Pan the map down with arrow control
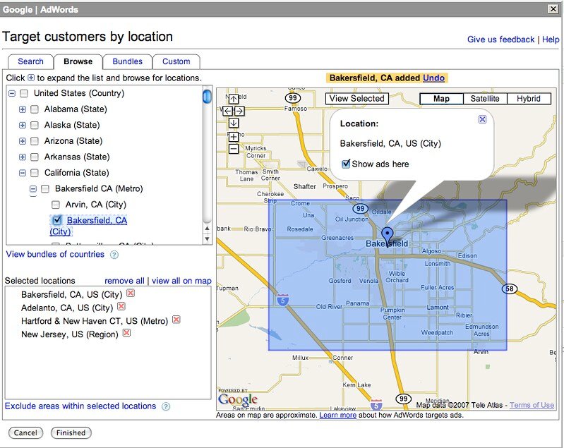The image size is (564, 448). 234,123
